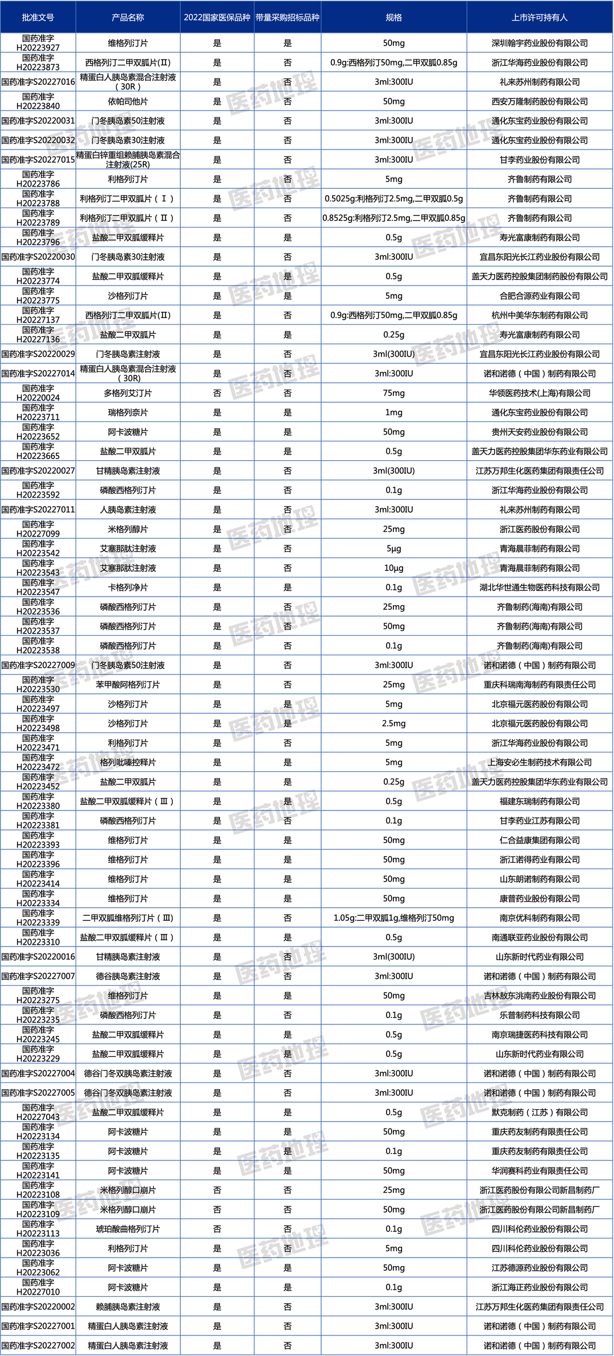Click the 批准文号 column header
Viewport: 614px width, 1356px height.
point(38,18)
